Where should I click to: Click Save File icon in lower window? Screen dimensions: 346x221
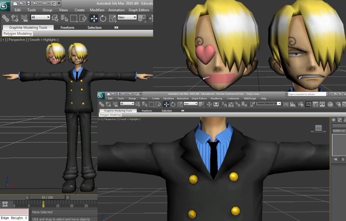click(118, 94)
